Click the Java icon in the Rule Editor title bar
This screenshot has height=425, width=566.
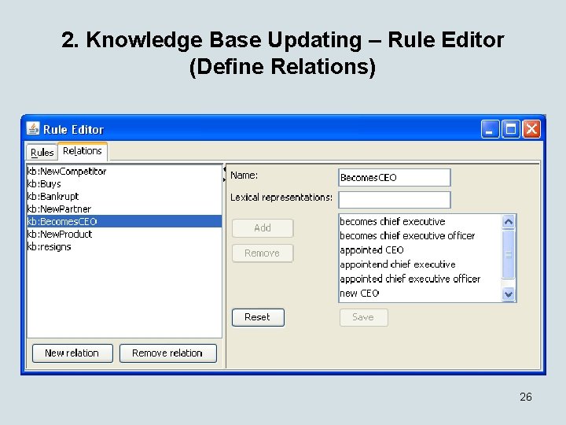pos(33,128)
